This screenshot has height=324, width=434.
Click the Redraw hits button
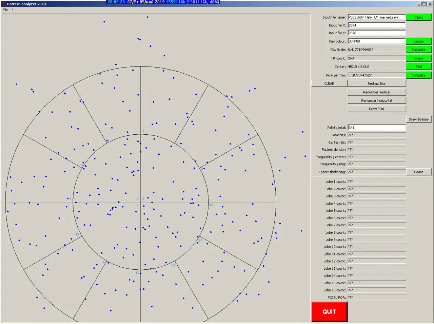pyautogui.click(x=377, y=83)
